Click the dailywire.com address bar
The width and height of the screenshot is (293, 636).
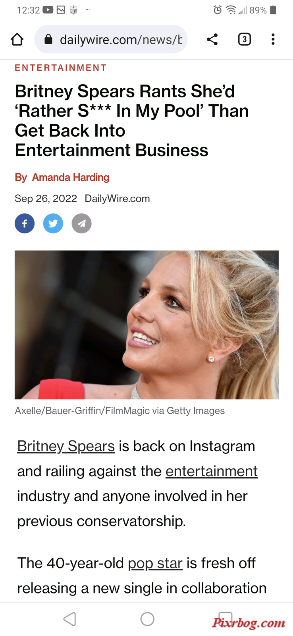111,39
